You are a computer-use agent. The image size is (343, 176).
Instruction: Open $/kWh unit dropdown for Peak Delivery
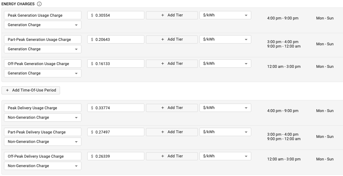pyautogui.click(x=225, y=108)
